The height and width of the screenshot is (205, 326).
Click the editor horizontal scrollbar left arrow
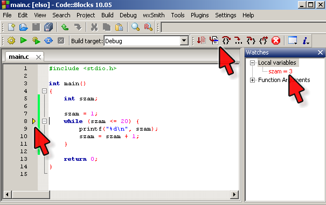pyautogui.click(x=8, y=194)
